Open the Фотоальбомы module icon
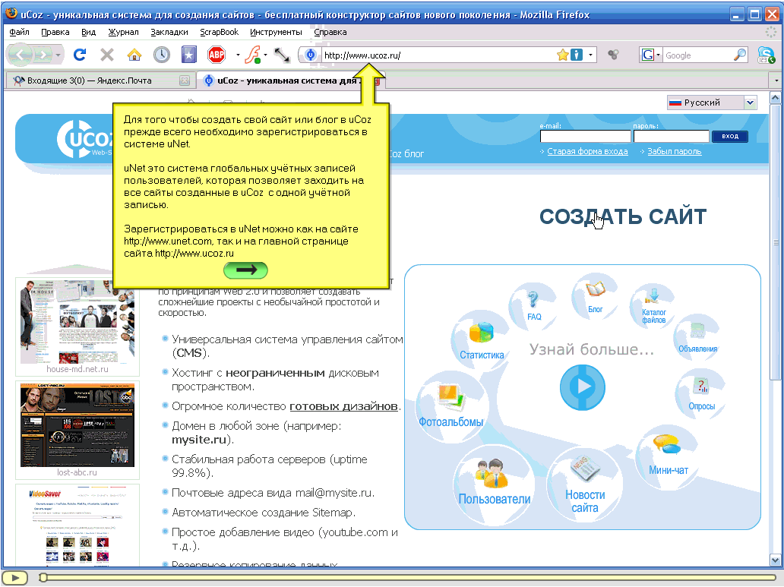This screenshot has height=587, width=784. tap(451, 405)
